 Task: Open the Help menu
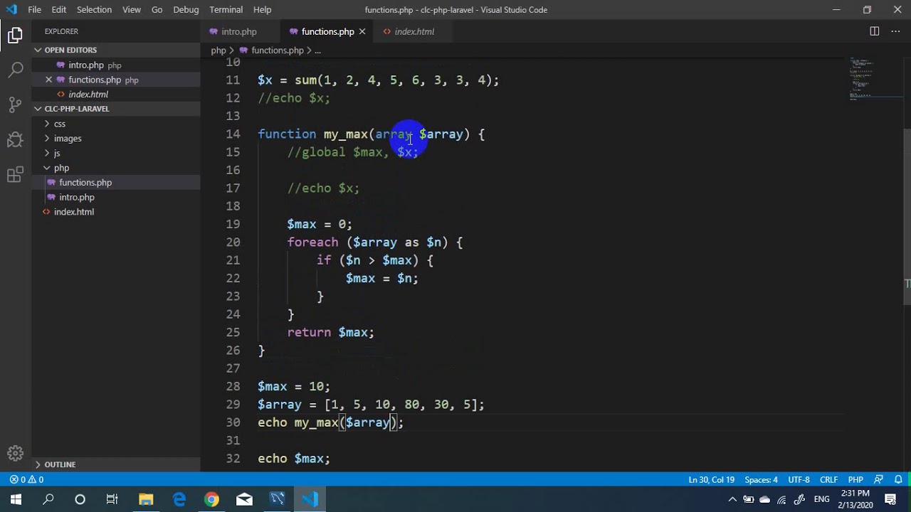coord(263,10)
